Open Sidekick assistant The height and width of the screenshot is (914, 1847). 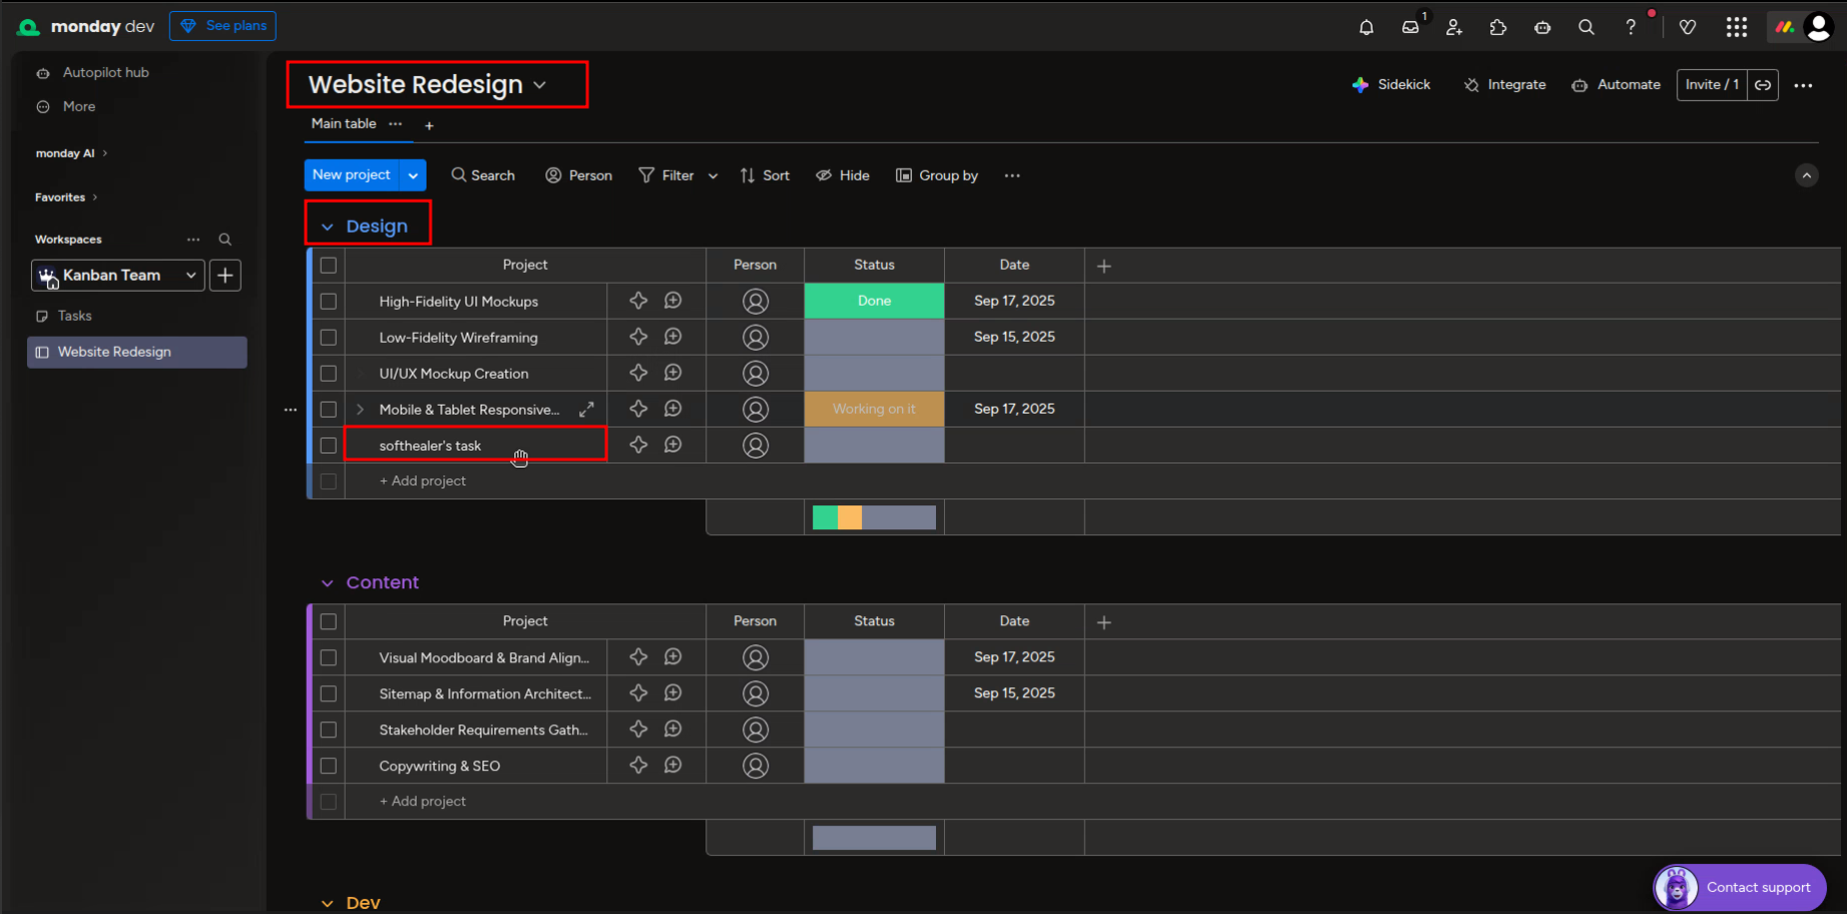coord(1391,85)
